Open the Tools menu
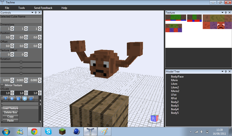 point(21,8)
